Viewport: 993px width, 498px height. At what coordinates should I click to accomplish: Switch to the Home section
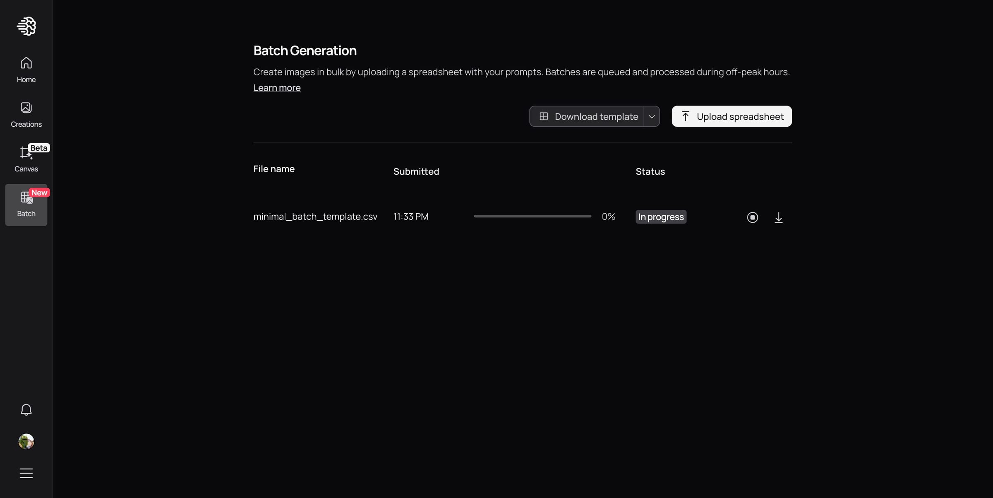coord(26,70)
